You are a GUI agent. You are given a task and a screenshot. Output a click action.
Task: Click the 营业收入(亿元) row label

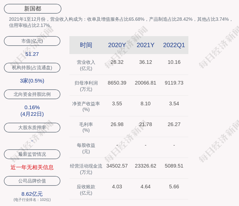point(86,65)
